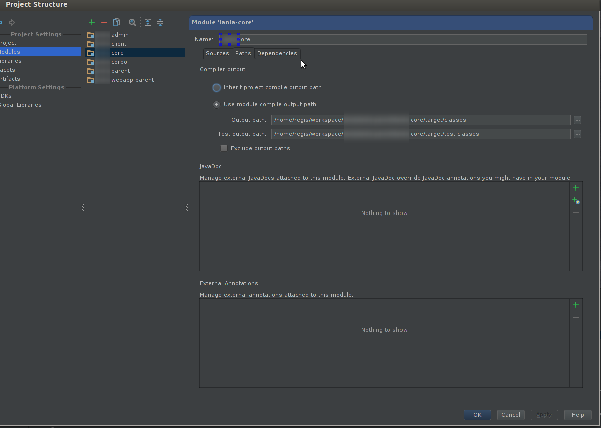
Task: Click the expand all icon
Action: click(x=148, y=22)
